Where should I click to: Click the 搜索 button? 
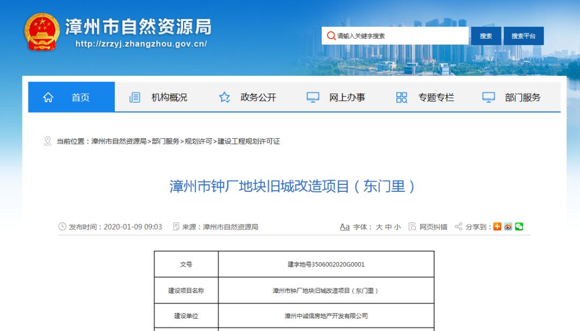pos(485,36)
